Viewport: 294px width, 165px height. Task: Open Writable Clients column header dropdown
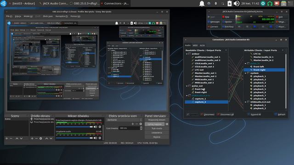coord(283,50)
